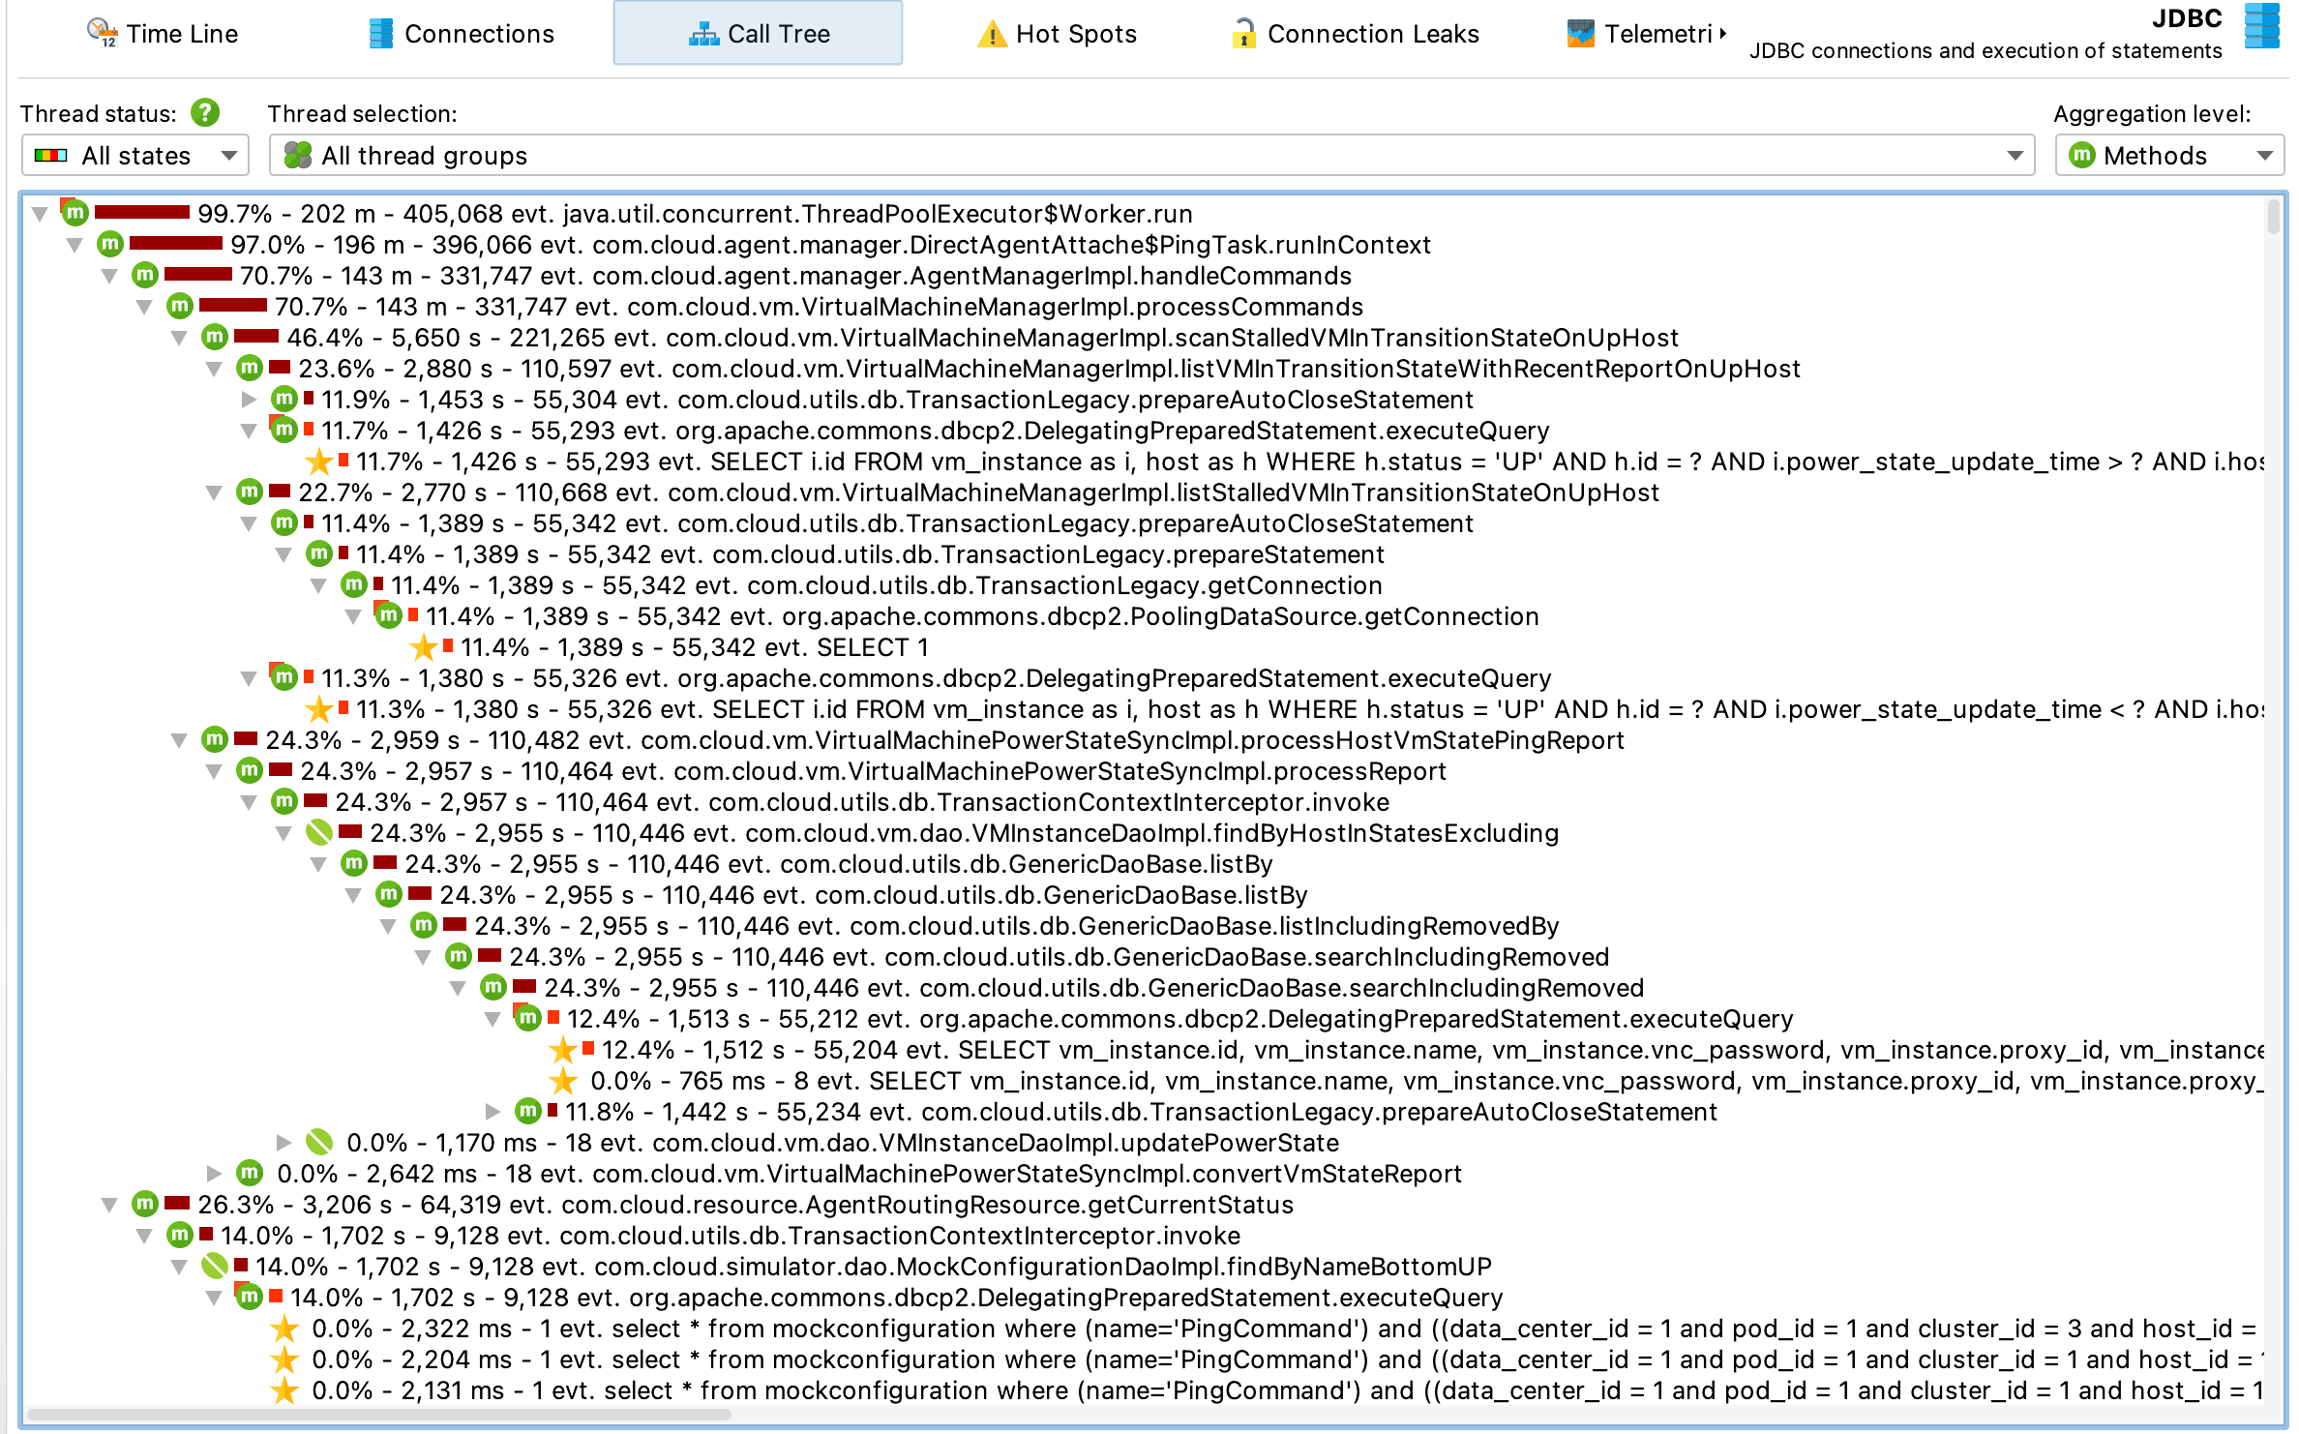Click the horizontal scrollbar under the call tree
The image size is (2299, 1434).
coord(377,1416)
